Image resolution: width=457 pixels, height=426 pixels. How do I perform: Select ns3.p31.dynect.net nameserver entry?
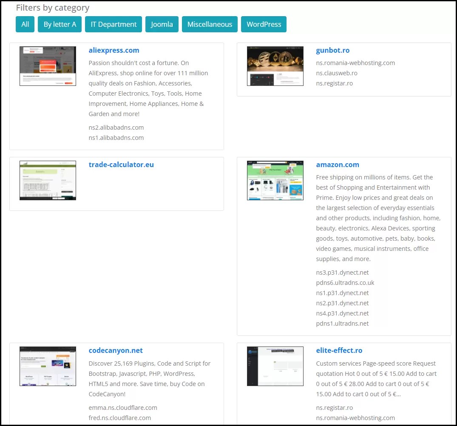tap(342, 273)
